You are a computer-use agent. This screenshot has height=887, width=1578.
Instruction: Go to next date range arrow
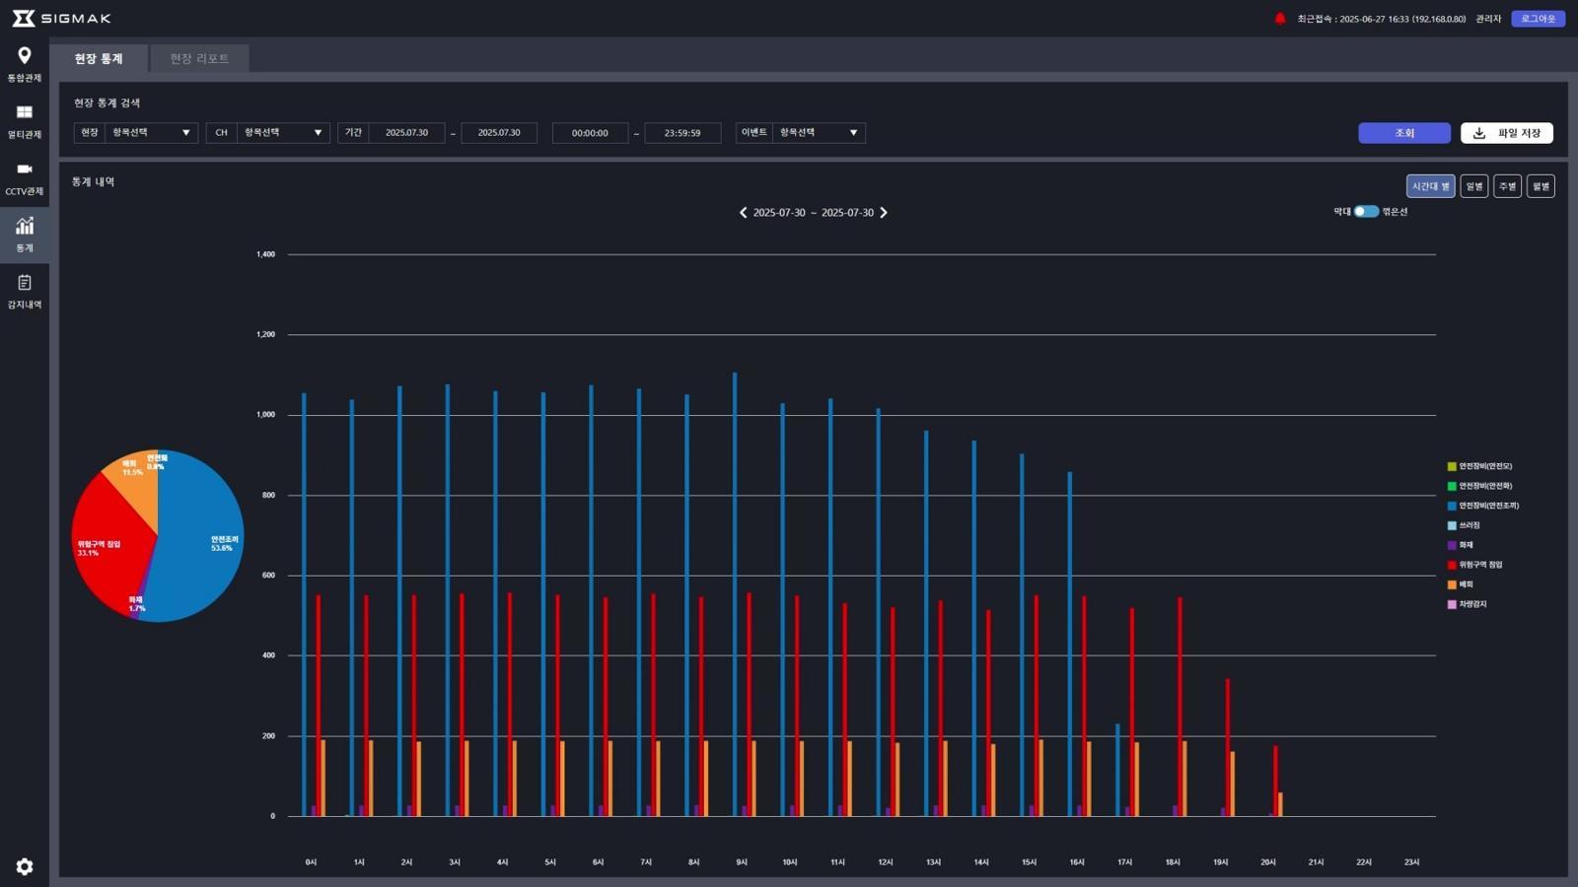pyautogui.click(x=884, y=213)
